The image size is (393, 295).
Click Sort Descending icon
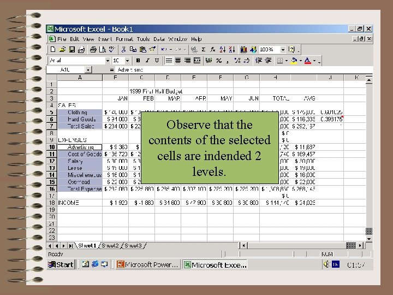232,49
